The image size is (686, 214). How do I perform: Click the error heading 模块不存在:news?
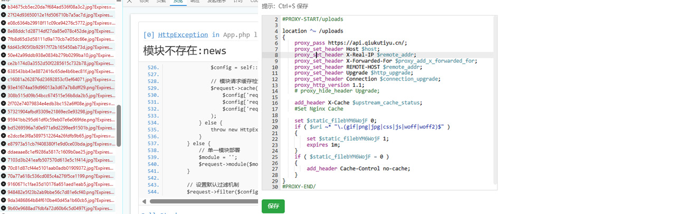click(x=185, y=50)
